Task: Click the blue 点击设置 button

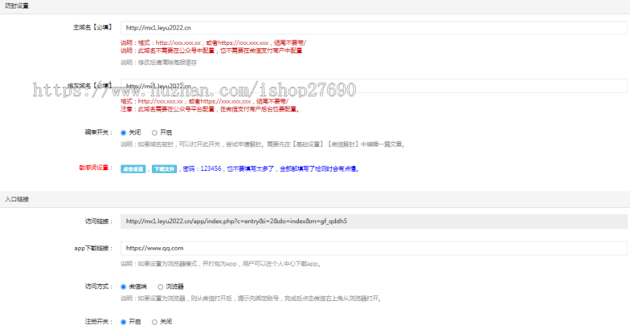Action: coord(133,169)
